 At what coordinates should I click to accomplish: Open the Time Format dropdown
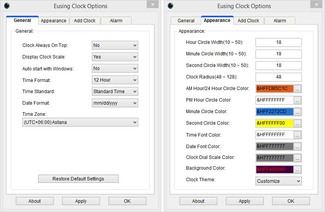[x=115, y=80]
